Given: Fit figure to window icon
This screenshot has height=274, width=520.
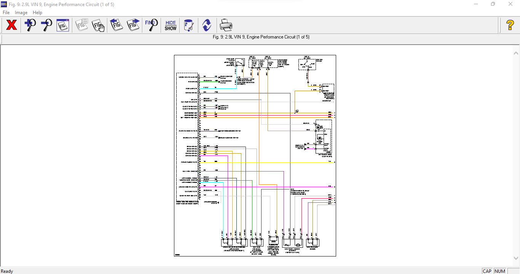Looking at the screenshot, I should click(63, 26).
